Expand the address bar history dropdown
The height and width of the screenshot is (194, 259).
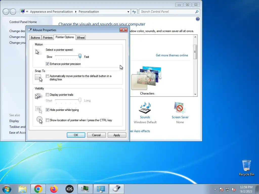coord(128,12)
